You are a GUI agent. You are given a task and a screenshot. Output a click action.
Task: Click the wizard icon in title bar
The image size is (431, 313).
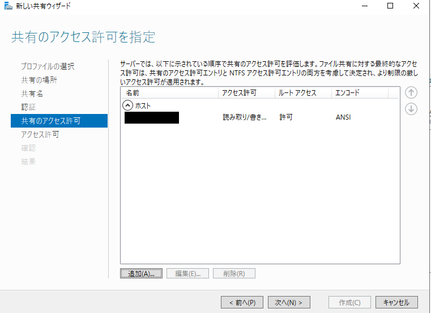(x=7, y=6)
